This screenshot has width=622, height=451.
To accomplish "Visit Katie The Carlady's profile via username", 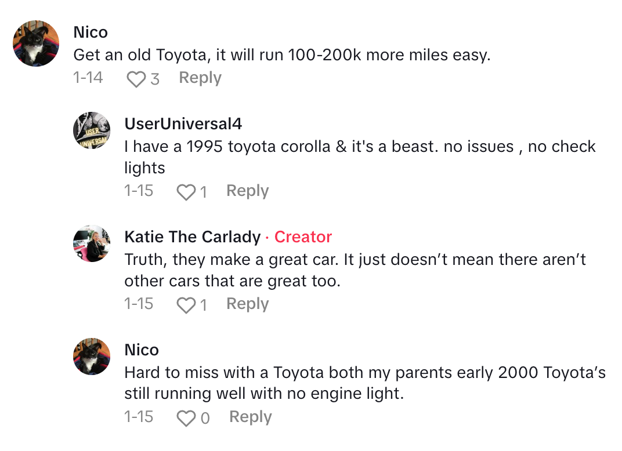I will click(193, 237).
